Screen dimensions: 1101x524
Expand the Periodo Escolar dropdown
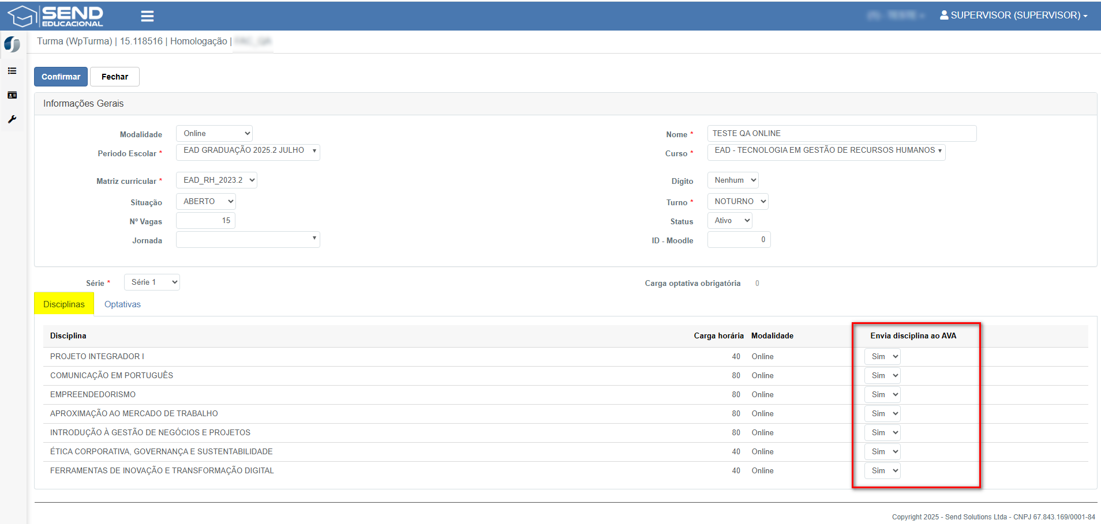coord(248,151)
